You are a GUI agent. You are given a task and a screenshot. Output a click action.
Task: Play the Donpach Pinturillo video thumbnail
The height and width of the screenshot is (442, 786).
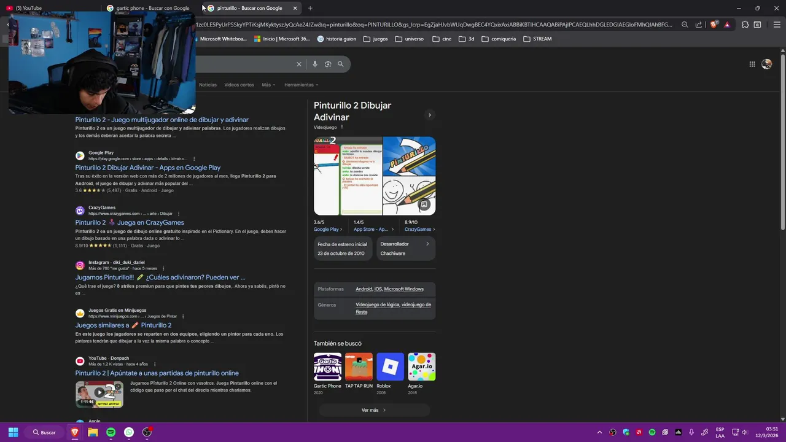click(x=99, y=394)
